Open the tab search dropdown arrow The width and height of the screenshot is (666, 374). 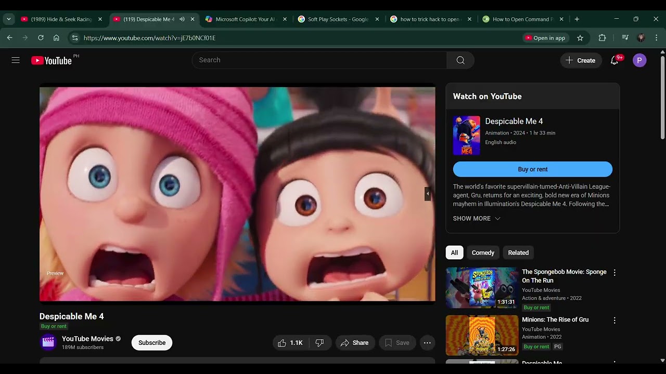pos(8,19)
